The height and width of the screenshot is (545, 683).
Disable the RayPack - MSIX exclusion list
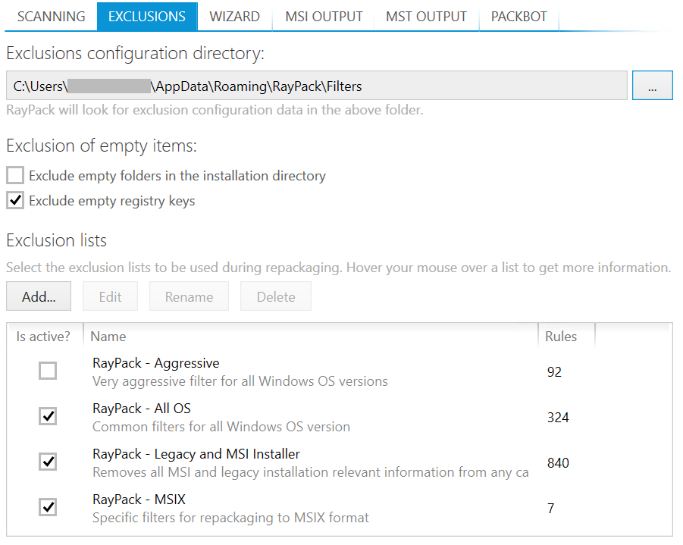point(48,508)
